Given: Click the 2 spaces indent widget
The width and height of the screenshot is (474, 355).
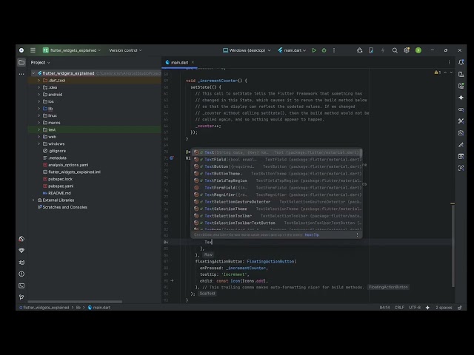Looking at the screenshot, I should point(444,308).
